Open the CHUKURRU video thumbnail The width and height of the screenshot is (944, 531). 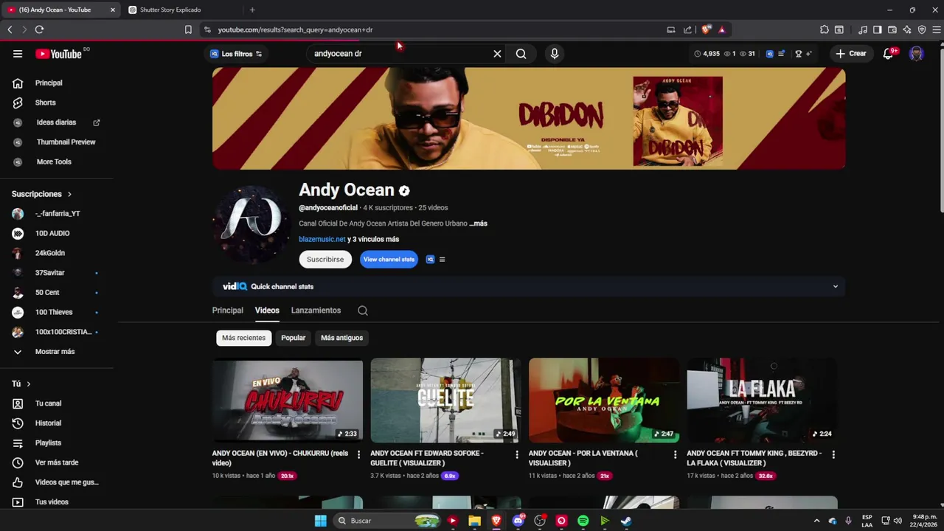pyautogui.click(x=288, y=400)
